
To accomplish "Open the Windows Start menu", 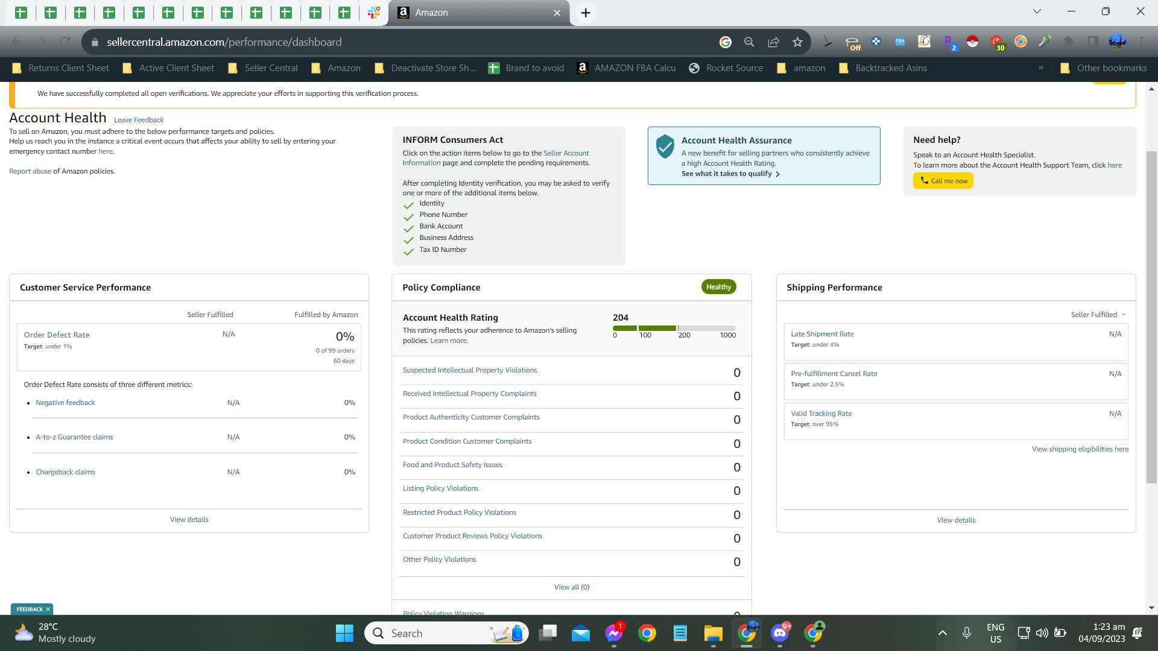I will (x=344, y=634).
